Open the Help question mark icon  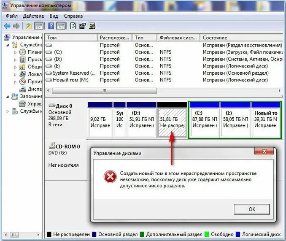pos(51,26)
